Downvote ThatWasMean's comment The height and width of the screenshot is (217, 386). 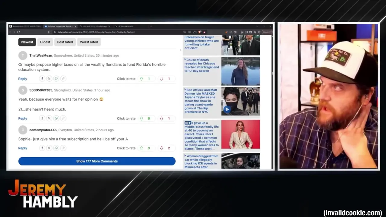[161, 79]
